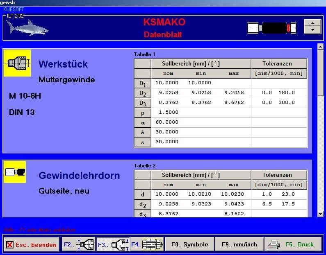The width and height of the screenshot is (326, 255).
Task: Click the yellow Gewindelehrdorn plug gauge icon
Action: 15,172
